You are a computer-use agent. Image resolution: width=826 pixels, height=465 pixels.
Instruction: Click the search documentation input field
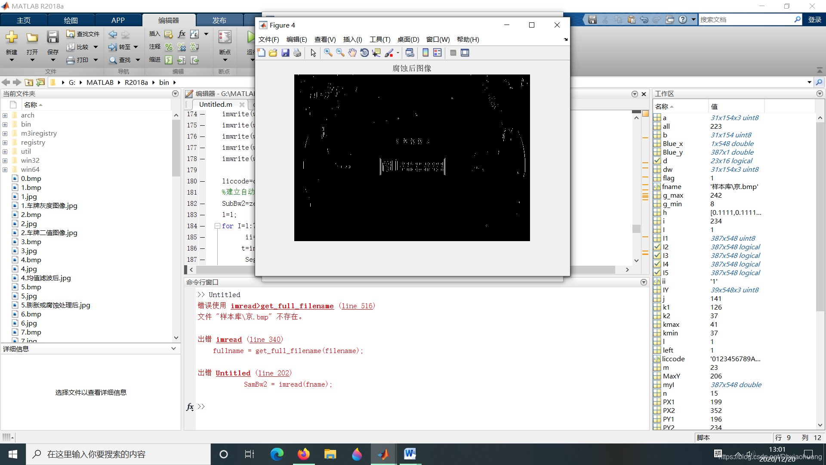click(745, 19)
